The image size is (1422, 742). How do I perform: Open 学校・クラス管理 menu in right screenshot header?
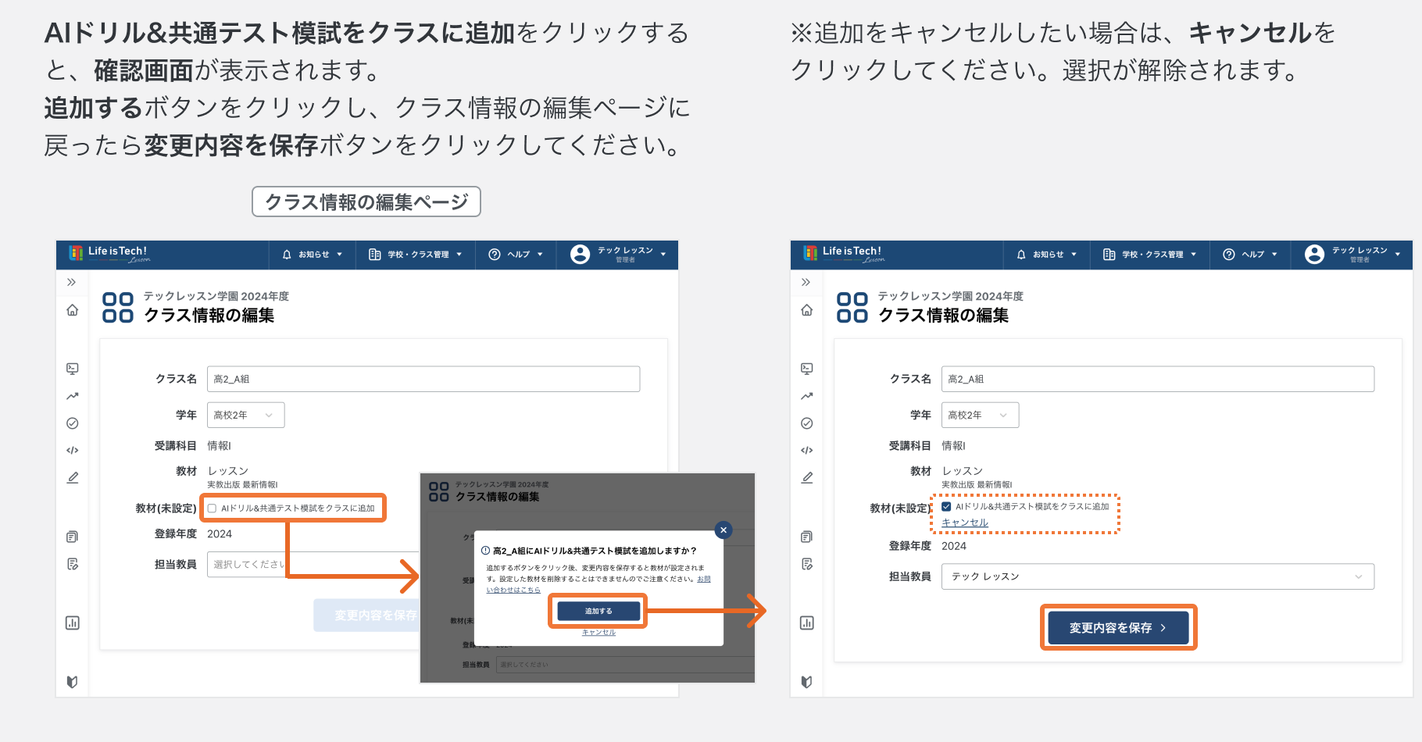click(x=1150, y=255)
